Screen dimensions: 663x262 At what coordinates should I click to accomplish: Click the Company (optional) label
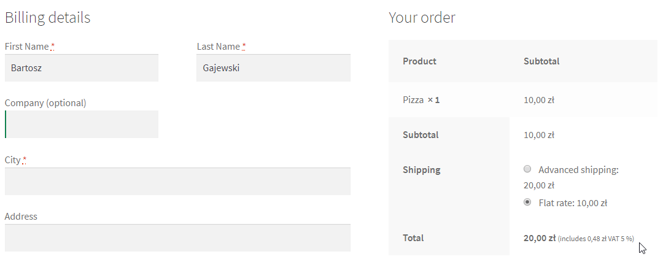click(x=45, y=103)
